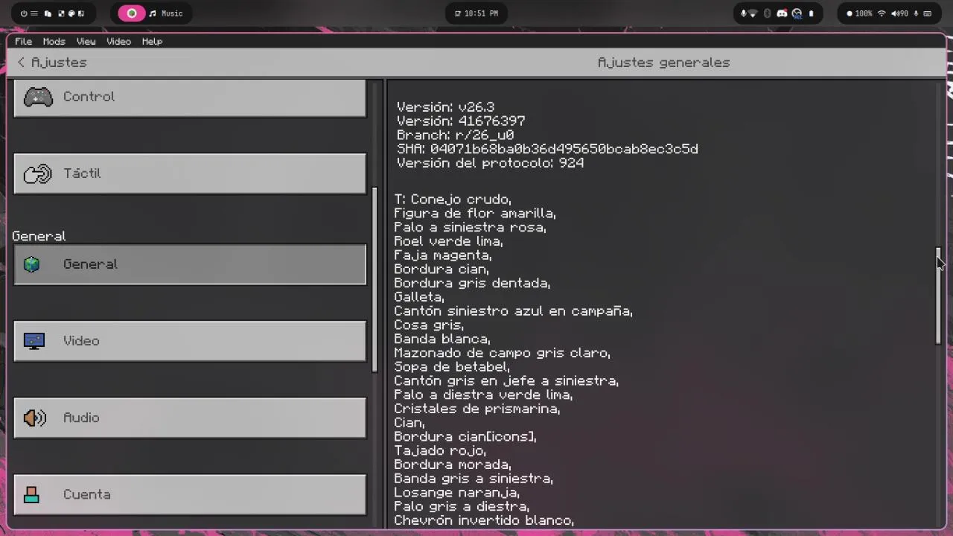Click the volume indicator showing 90
953x536 pixels.
coord(900,13)
